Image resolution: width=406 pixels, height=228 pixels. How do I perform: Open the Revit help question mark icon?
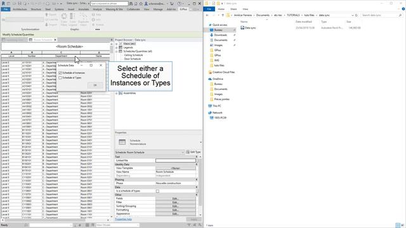tap(179, 4)
